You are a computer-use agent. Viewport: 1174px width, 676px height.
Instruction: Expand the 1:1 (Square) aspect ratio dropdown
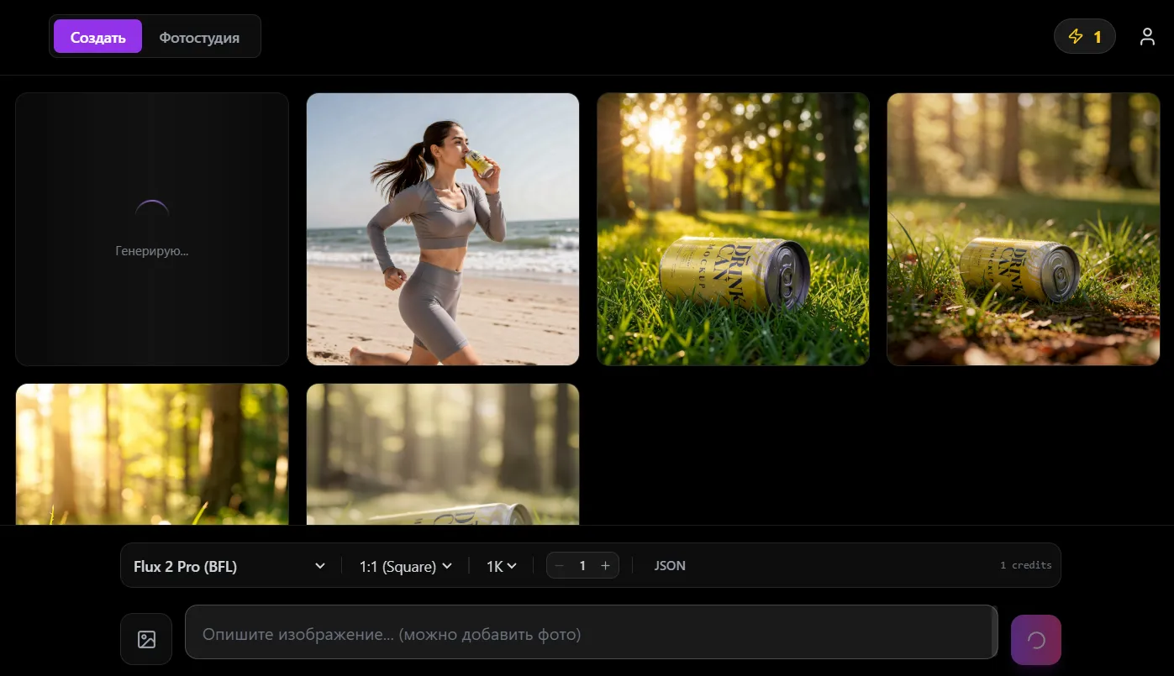[406, 566]
